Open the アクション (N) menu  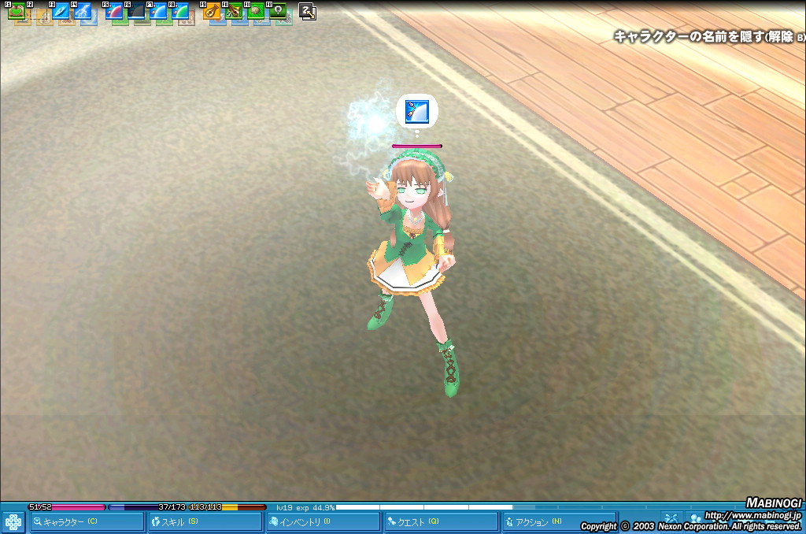pyautogui.click(x=560, y=521)
